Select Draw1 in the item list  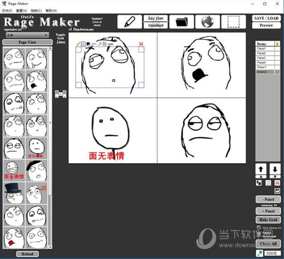(x=267, y=67)
